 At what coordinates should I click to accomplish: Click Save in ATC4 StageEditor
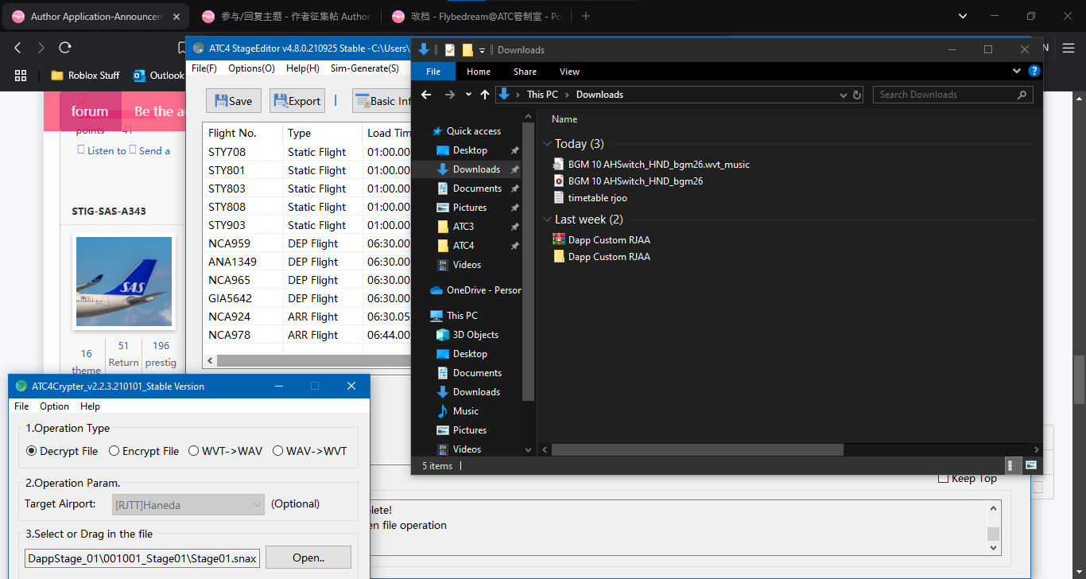click(234, 101)
